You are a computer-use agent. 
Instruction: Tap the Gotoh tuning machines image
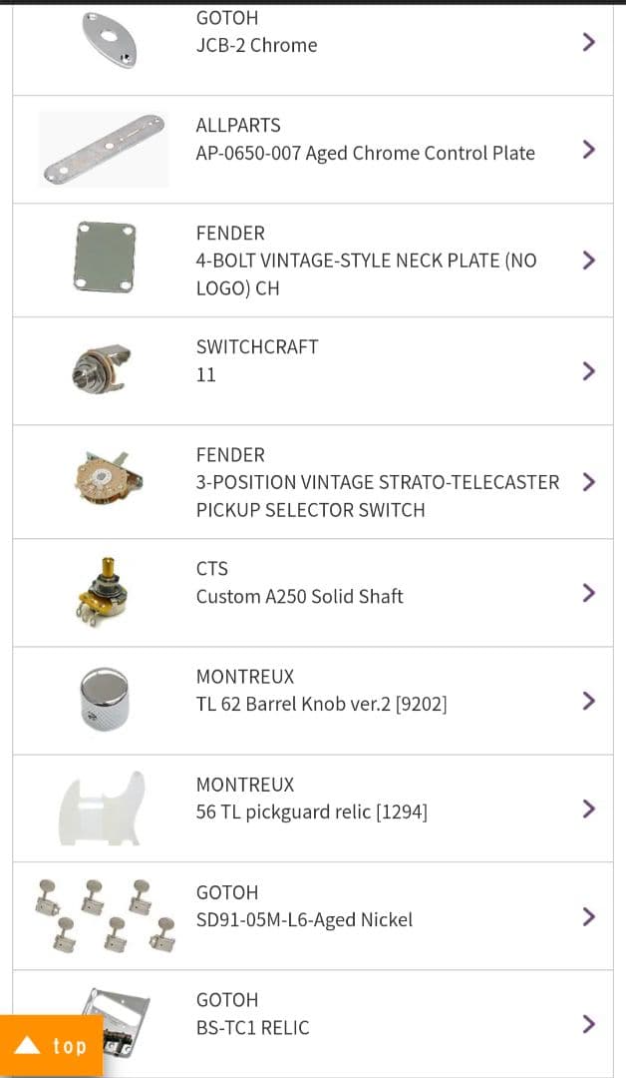(104, 916)
